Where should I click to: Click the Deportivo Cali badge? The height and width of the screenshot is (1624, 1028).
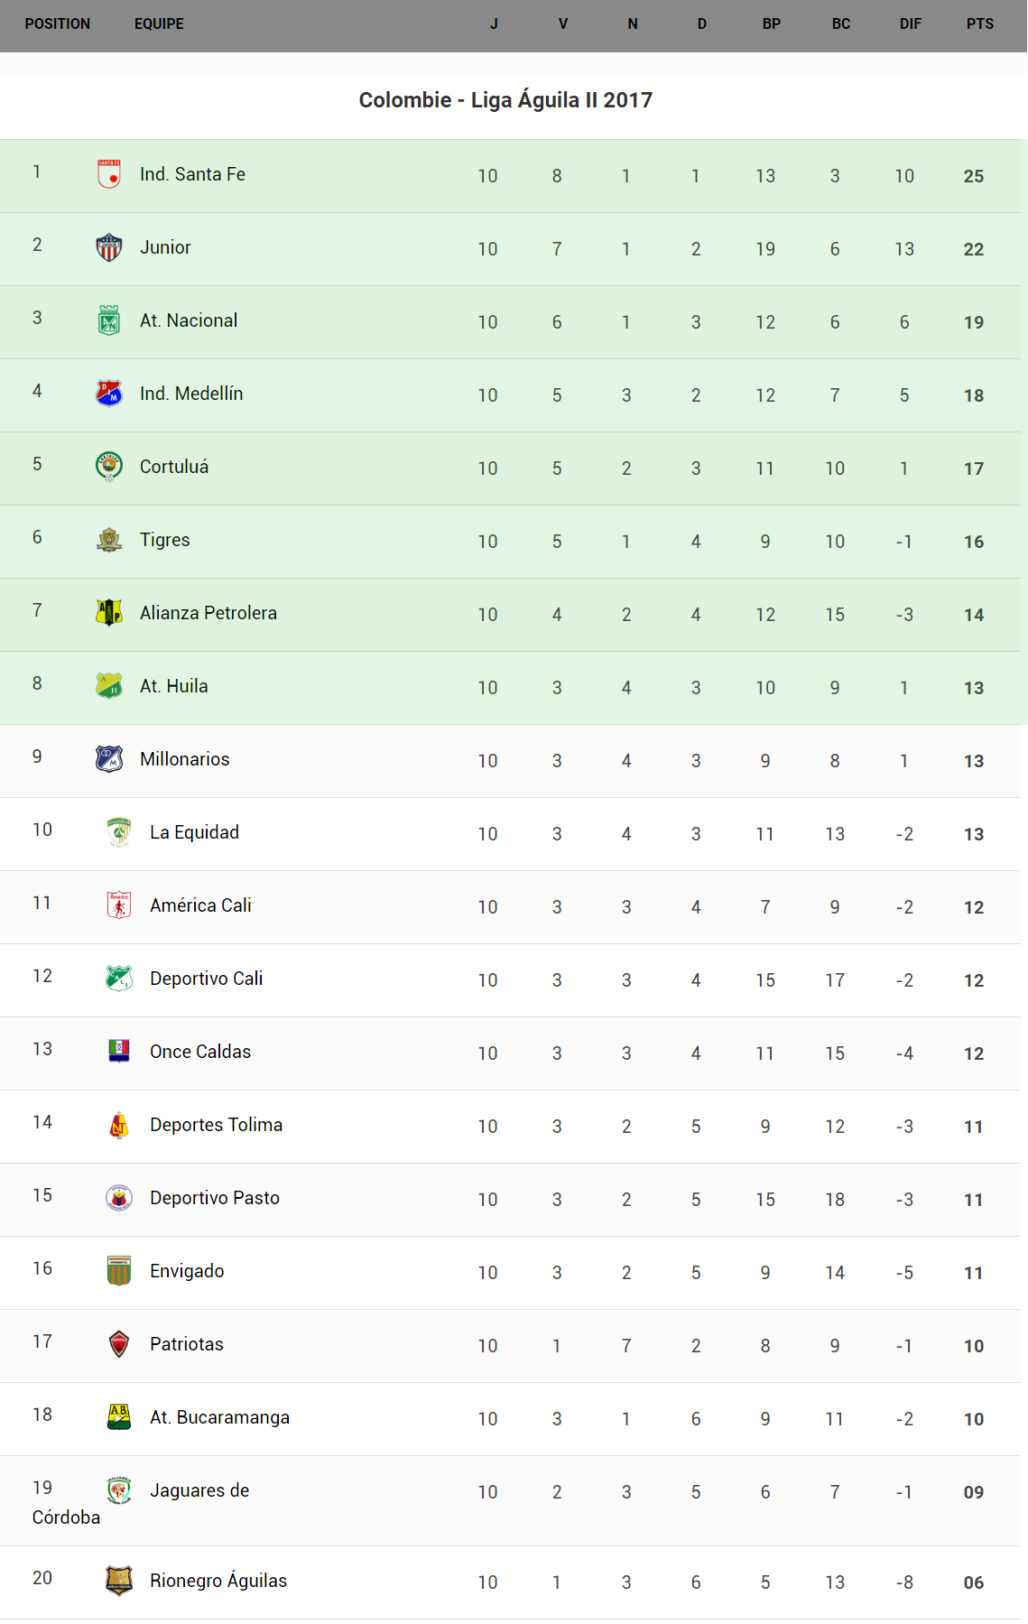tap(119, 979)
